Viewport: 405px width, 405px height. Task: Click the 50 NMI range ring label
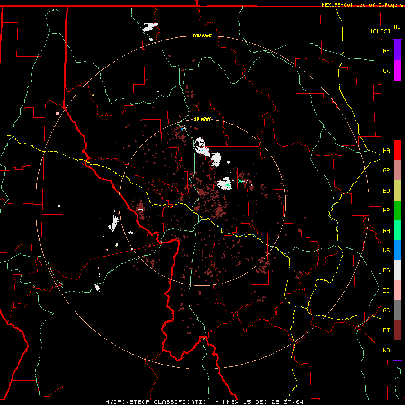(x=202, y=119)
